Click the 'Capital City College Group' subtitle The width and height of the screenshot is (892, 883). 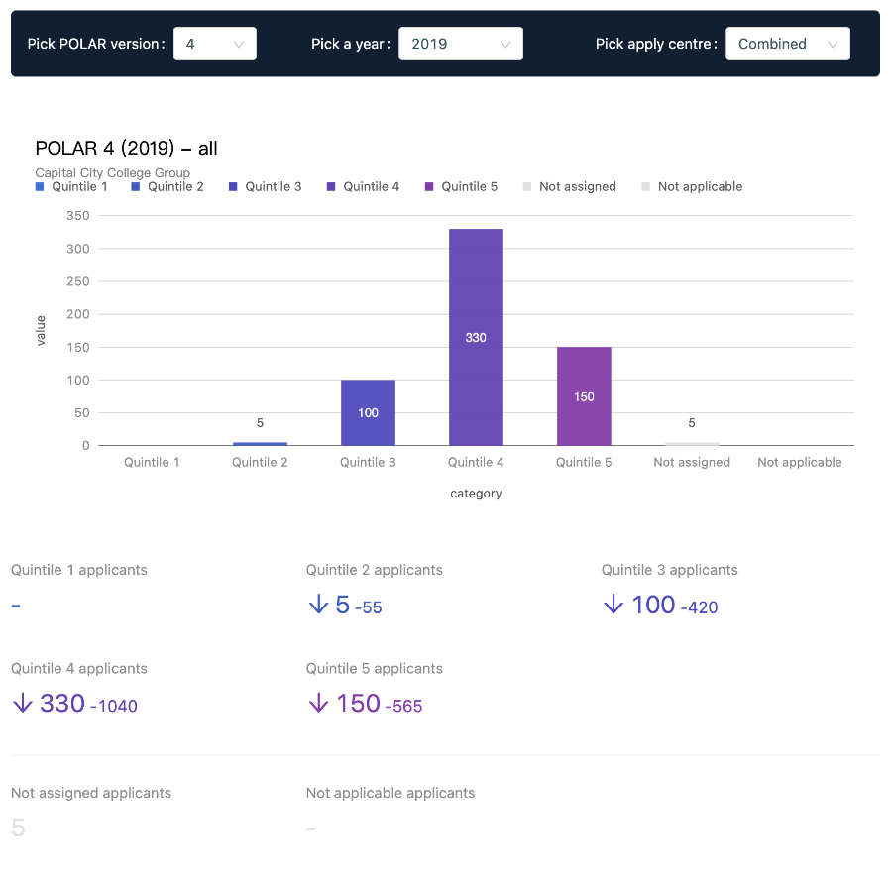(x=113, y=173)
